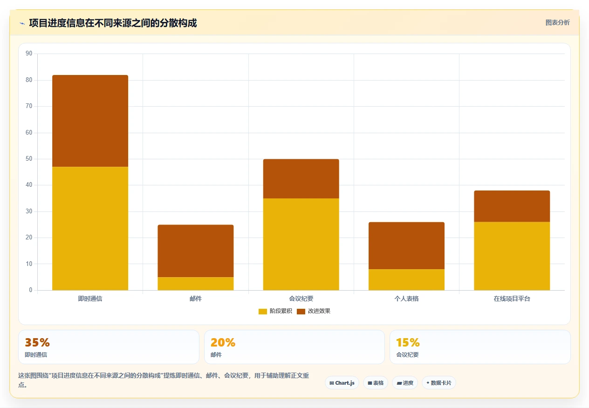Select the 进度 tag chip
The width and height of the screenshot is (589, 408).
[x=405, y=383]
